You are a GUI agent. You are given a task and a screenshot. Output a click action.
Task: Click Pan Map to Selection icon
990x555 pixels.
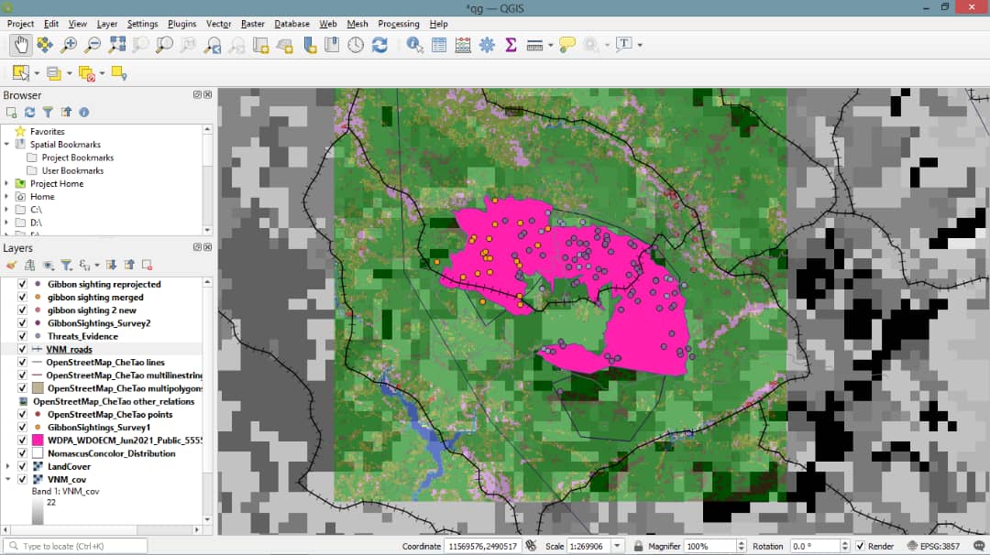(x=45, y=45)
